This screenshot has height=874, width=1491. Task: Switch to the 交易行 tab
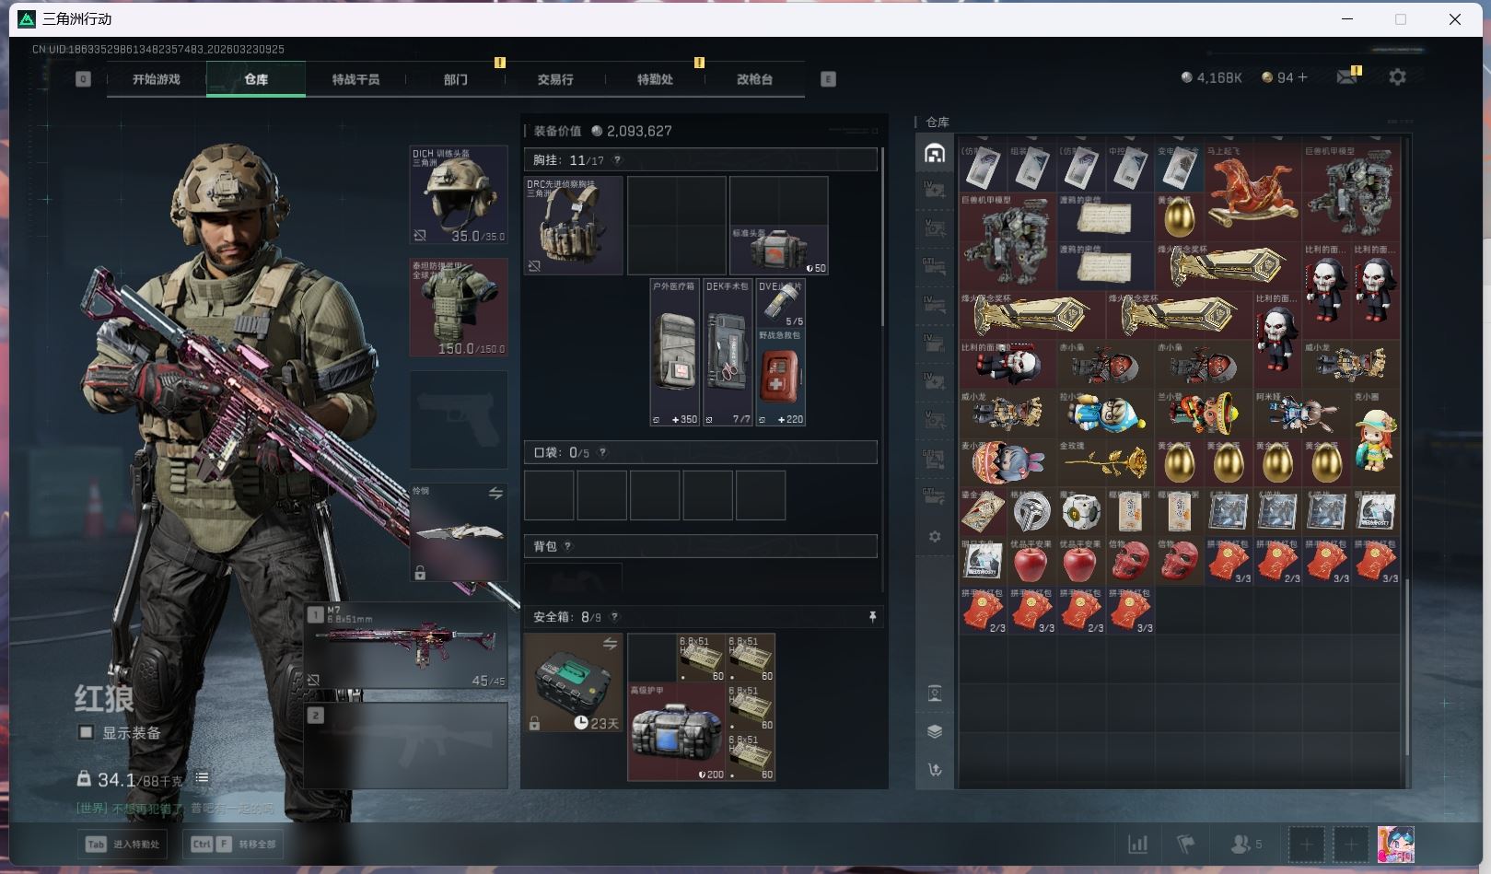[555, 79]
